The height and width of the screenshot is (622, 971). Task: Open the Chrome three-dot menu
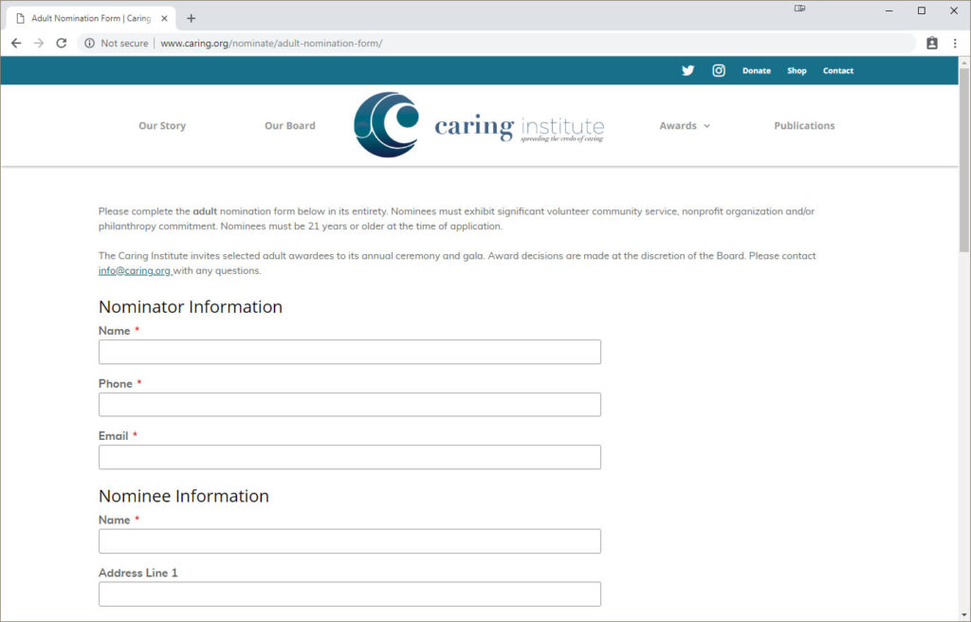click(x=953, y=43)
